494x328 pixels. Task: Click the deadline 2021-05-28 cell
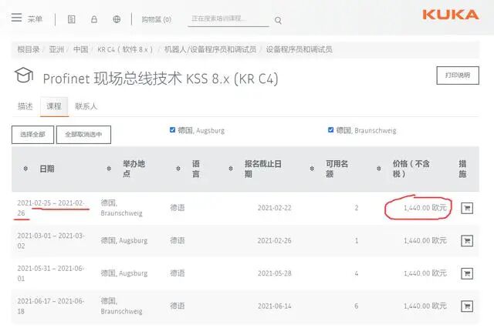(x=275, y=273)
